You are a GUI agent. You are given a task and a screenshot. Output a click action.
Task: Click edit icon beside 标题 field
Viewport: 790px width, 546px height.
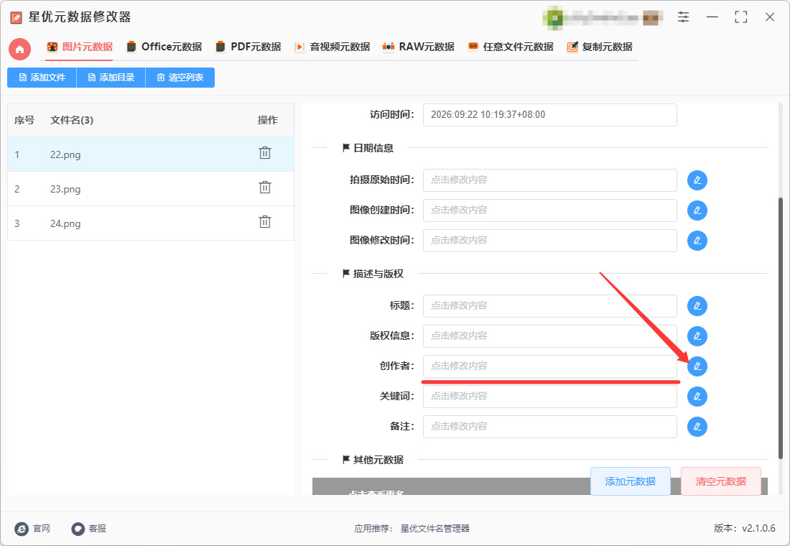point(697,306)
